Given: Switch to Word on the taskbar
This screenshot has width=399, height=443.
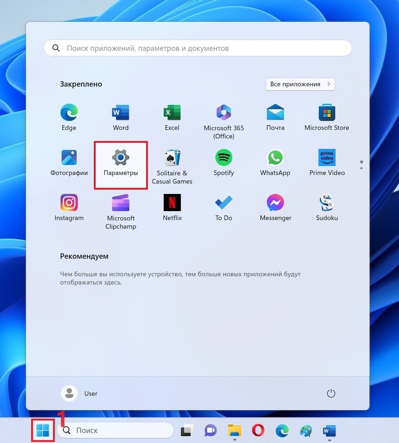Looking at the screenshot, I should point(329,430).
